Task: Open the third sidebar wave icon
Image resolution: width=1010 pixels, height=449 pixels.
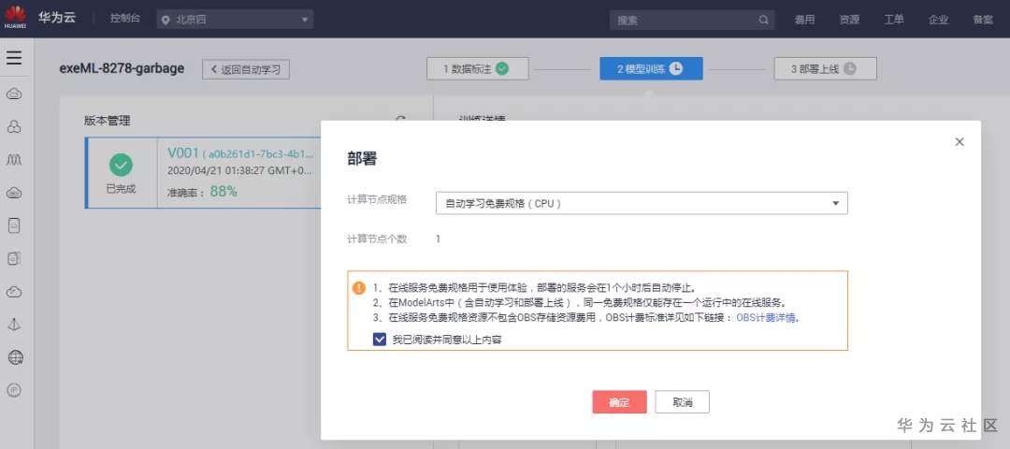Action: tap(14, 159)
